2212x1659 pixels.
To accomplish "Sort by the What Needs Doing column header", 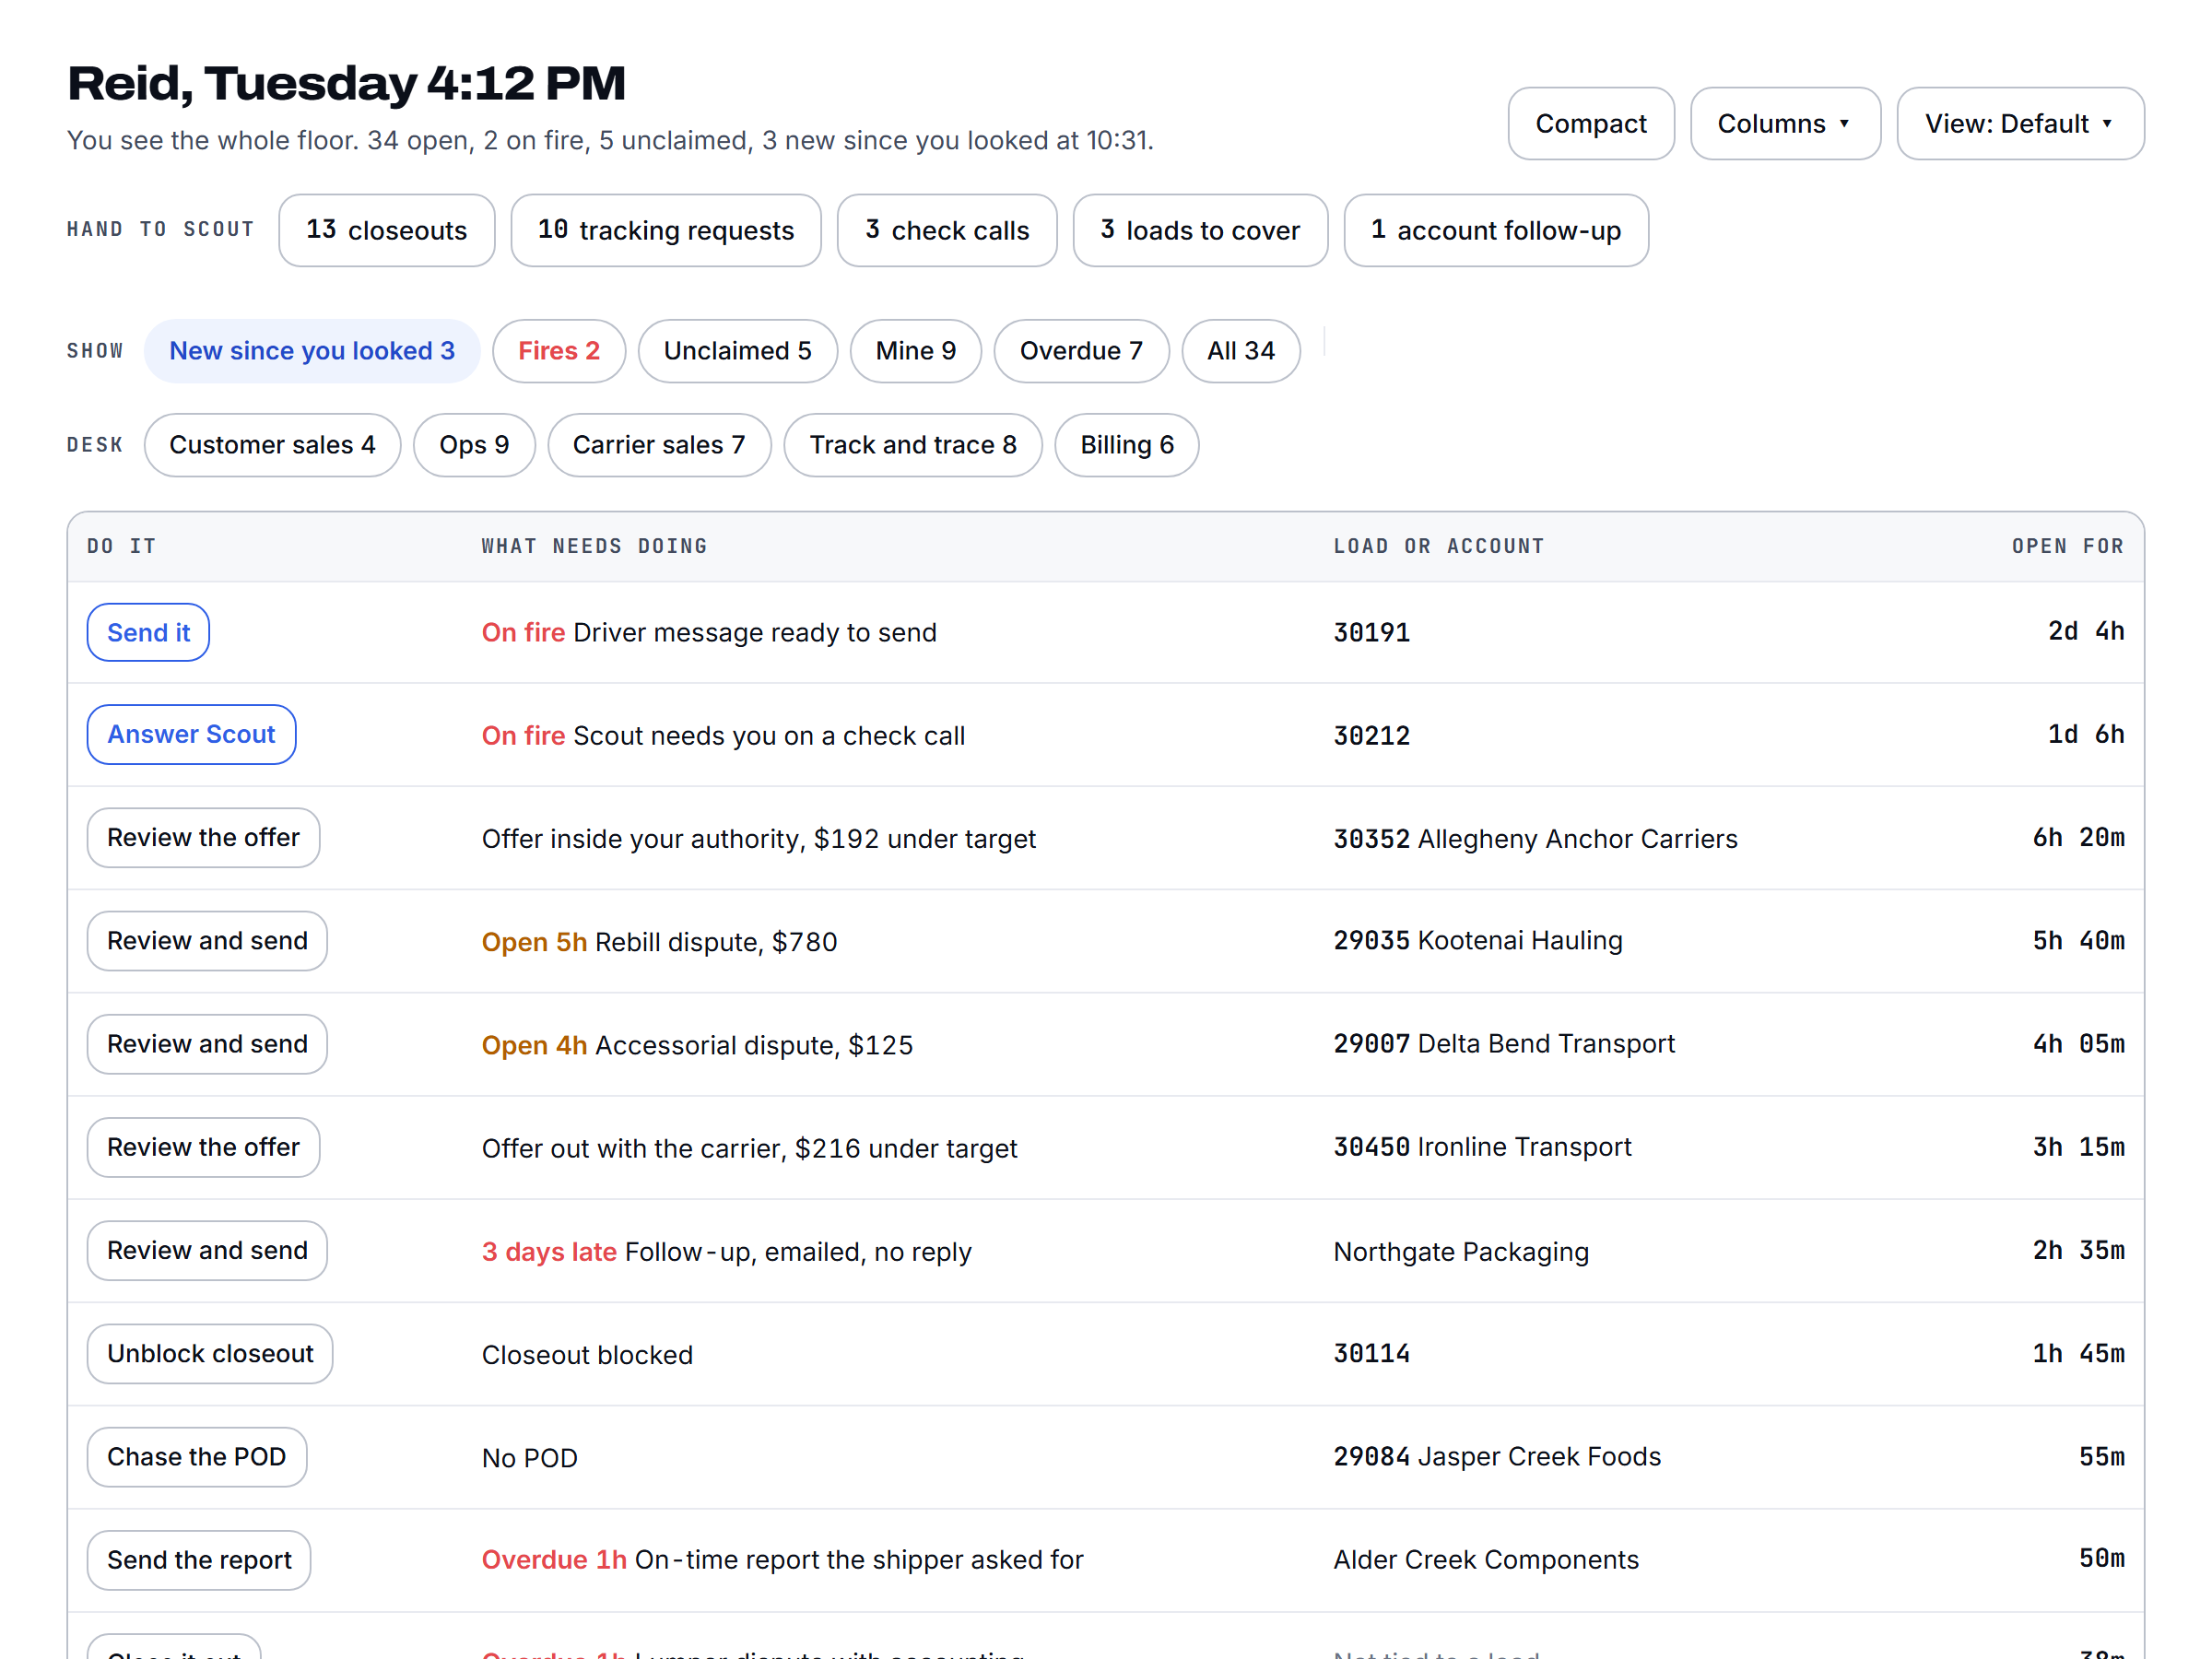I will (x=594, y=546).
